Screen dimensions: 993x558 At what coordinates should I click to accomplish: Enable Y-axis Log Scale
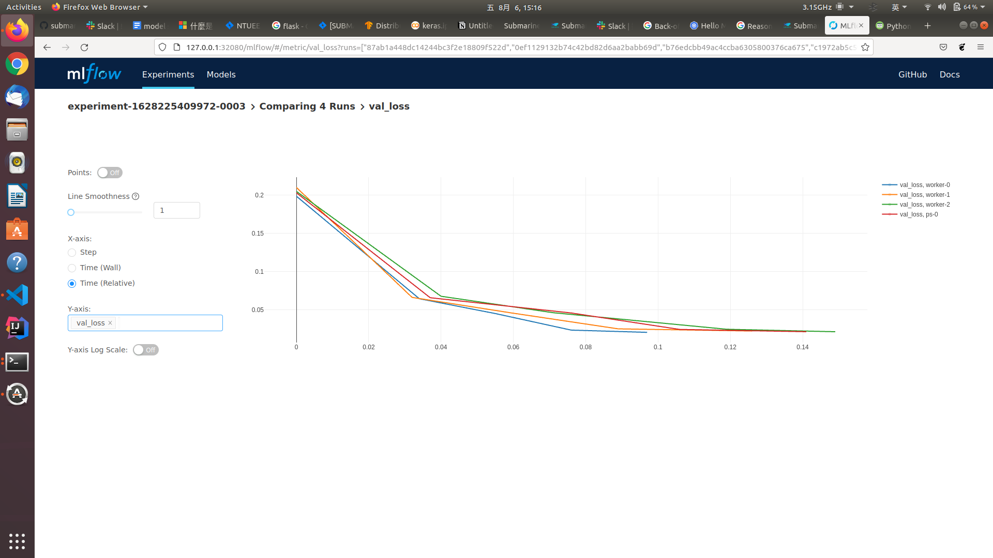145,350
